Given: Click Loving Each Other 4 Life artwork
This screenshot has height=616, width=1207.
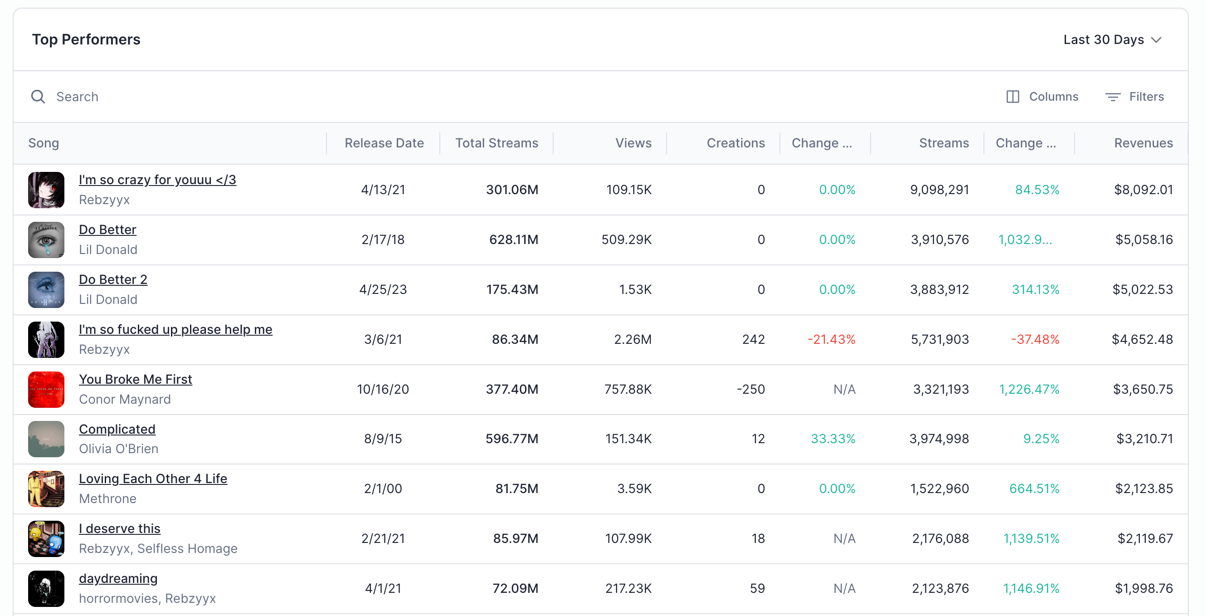Looking at the screenshot, I should point(46,489).
